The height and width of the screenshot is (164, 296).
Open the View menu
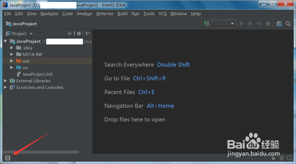(32, 14)
